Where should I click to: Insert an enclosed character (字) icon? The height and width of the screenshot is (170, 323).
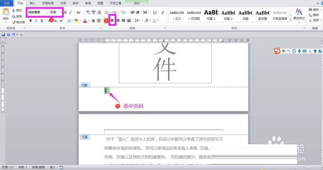(99, 21)
